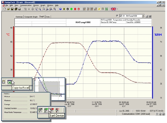Open the Edit menu
This screenshot has height=123, width=167.
[11, 5]
